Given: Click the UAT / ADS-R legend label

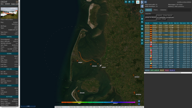Looking at the screenshot, I should click(x=154, y=70).
